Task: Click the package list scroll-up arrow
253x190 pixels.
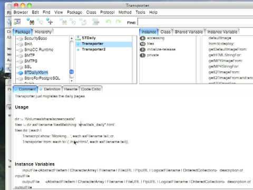Action: click(x=72, y=38)
